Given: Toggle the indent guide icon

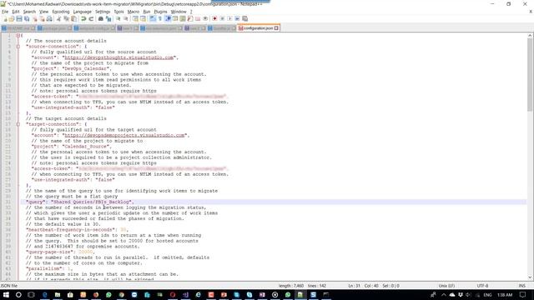Looking at the screenshot, I should [x=168, y=18].
